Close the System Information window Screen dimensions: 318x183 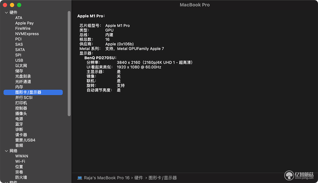pyautogui.click(x=5, y=5)
